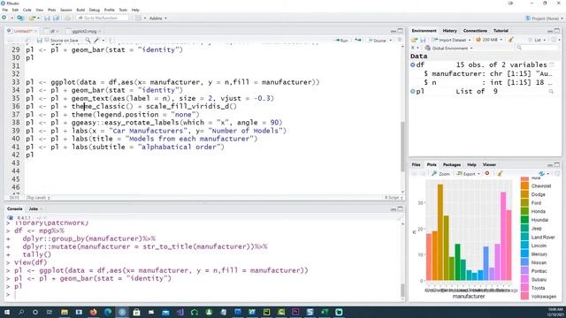Click the workspace panes grid icon

(138, 18)
